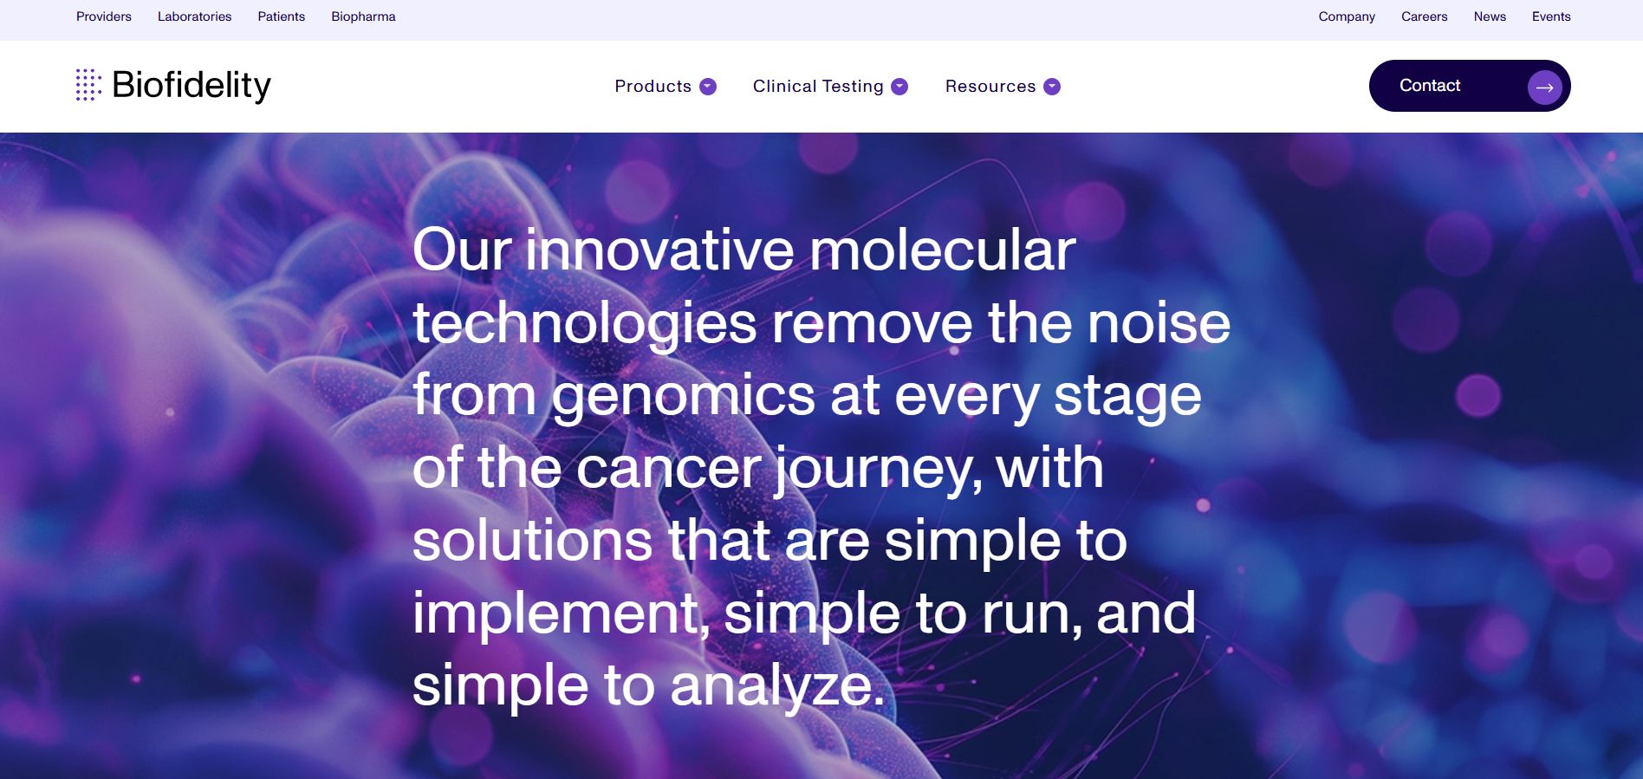Click the Biofidelity wordmark to go home
Viewport: 1643px width, 779px height.
pyautogui.click(x=192, y=85)
